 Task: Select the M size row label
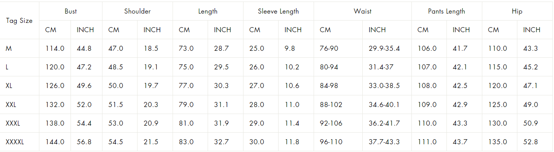(8, 48)
